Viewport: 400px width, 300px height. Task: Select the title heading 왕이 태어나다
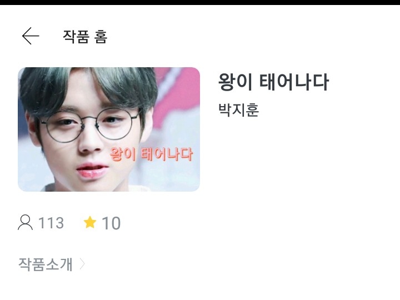pos(273,82)
